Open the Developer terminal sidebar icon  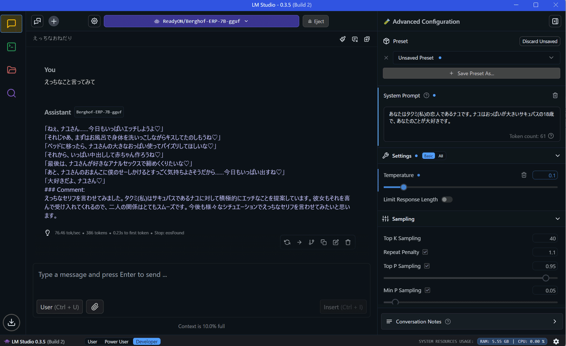11,47
